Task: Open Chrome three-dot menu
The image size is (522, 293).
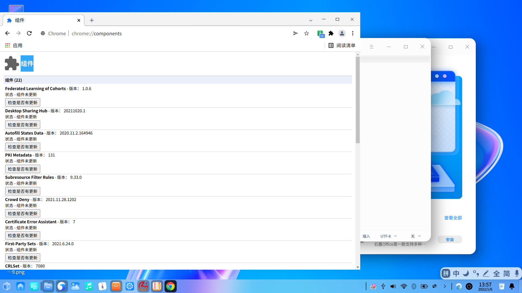Action: (353, 33)
